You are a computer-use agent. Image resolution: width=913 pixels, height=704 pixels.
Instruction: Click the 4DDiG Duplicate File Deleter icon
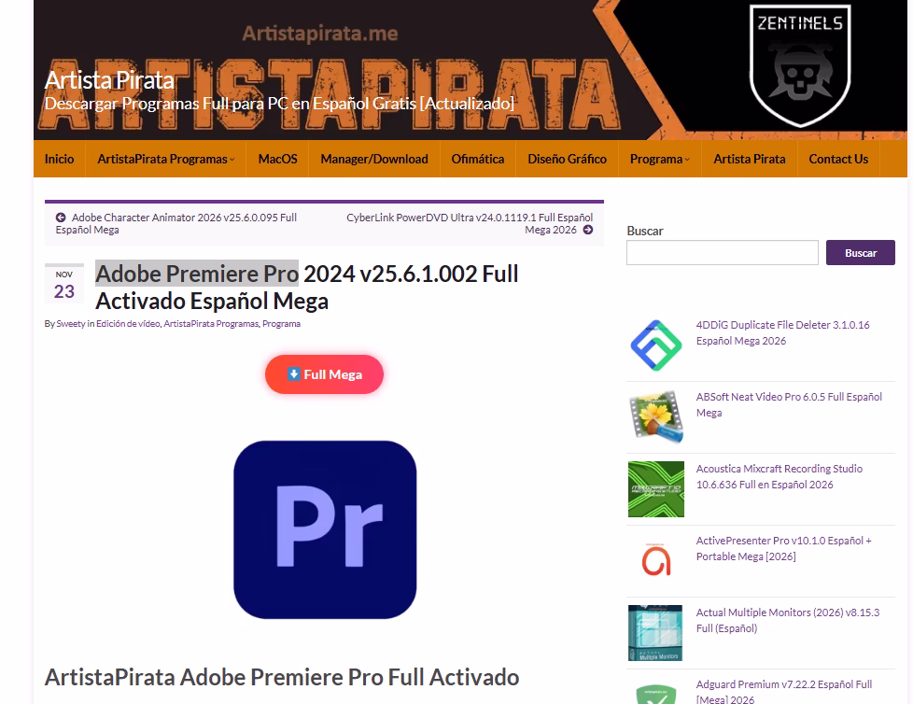click(x=655, y=345)
